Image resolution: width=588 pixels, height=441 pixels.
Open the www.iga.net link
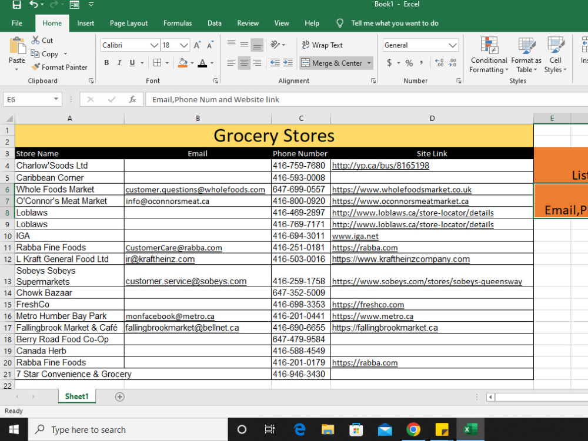tap(355, 236)
